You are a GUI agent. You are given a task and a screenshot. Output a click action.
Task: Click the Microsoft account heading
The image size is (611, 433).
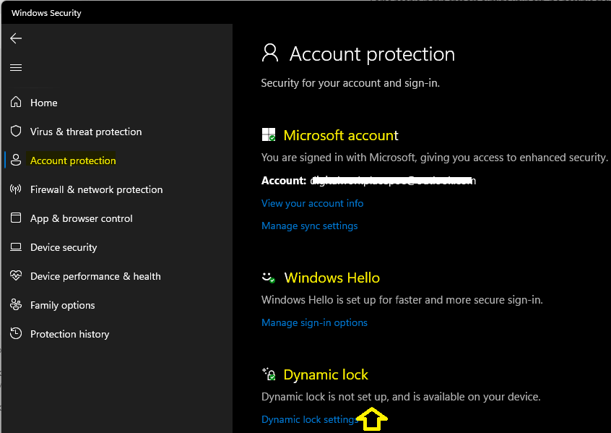(x=341, y=135)
